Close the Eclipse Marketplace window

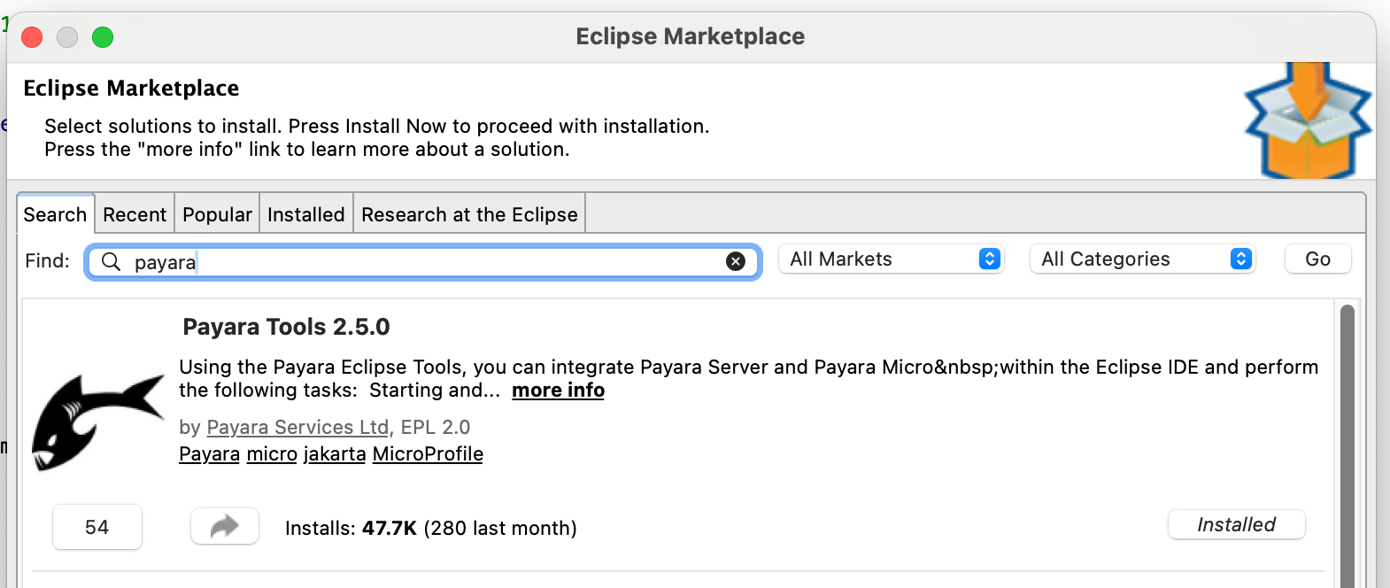32,37
